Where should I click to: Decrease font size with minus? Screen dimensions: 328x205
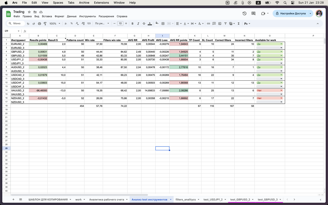(x=114, y=23)
